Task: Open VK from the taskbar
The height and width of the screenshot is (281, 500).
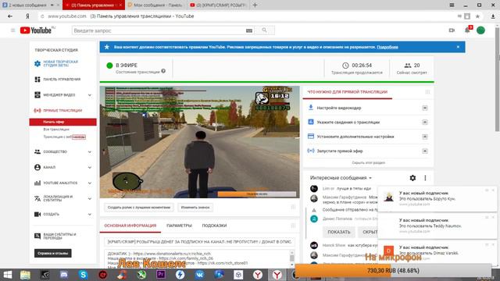Action: (200, 274)
